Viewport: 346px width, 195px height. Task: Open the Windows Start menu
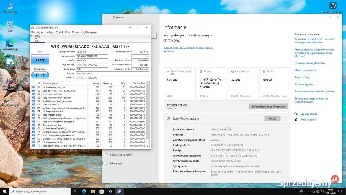coord(4,191)
